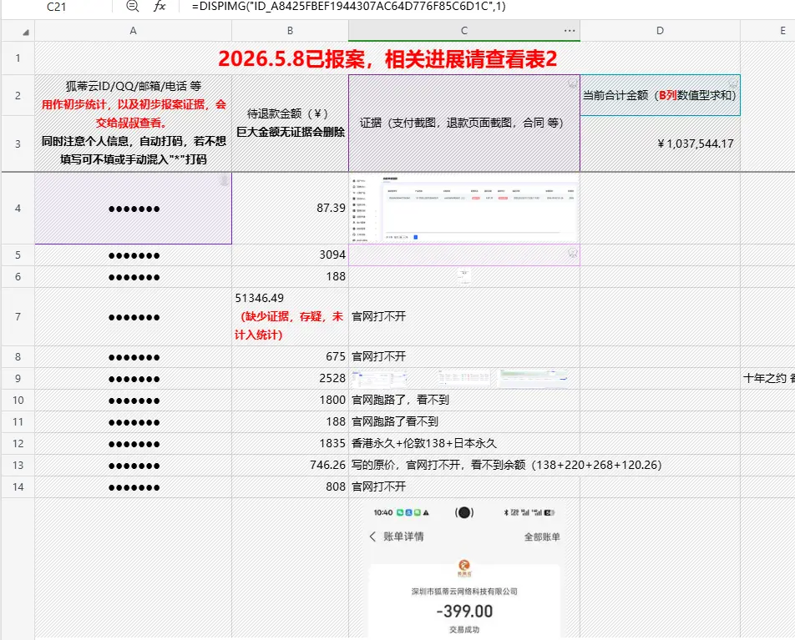This screenshot has height=640, width=795.
Task: Open the middle thumbnail in row 9
Action: click(x=464, y=378)
